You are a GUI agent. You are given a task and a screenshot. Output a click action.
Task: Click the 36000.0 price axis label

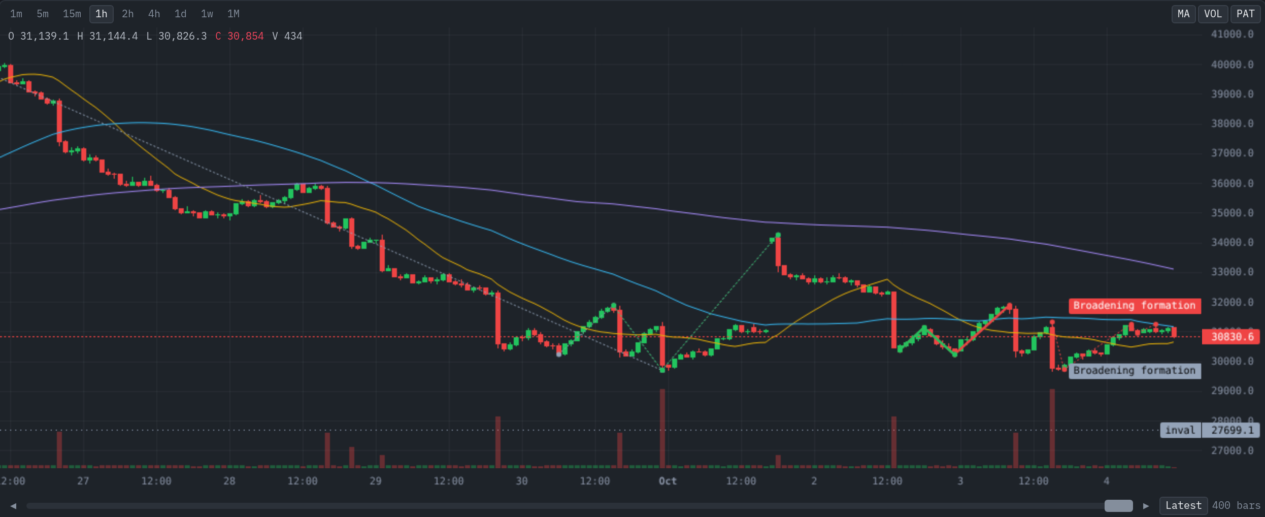pyautogui.click(x=1233, y=183)
